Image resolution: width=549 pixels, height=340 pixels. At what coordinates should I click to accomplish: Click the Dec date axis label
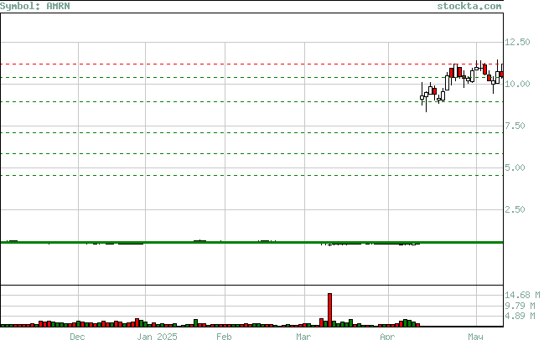(77, 337)
